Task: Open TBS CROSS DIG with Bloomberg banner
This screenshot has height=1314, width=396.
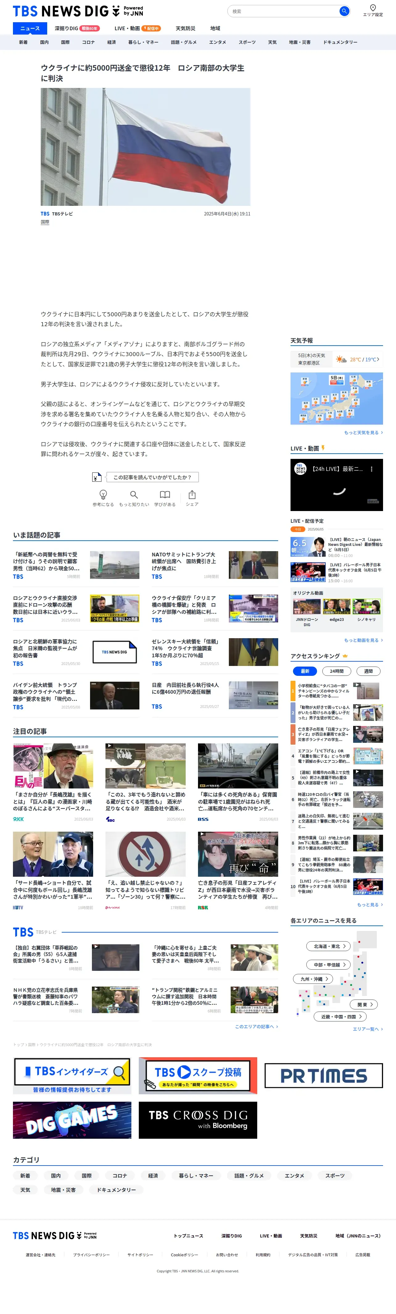Action: tap(198, 1120)
